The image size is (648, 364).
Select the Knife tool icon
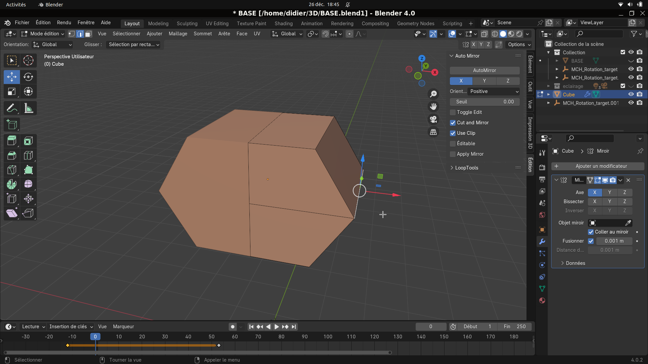(x=11, y=170)
